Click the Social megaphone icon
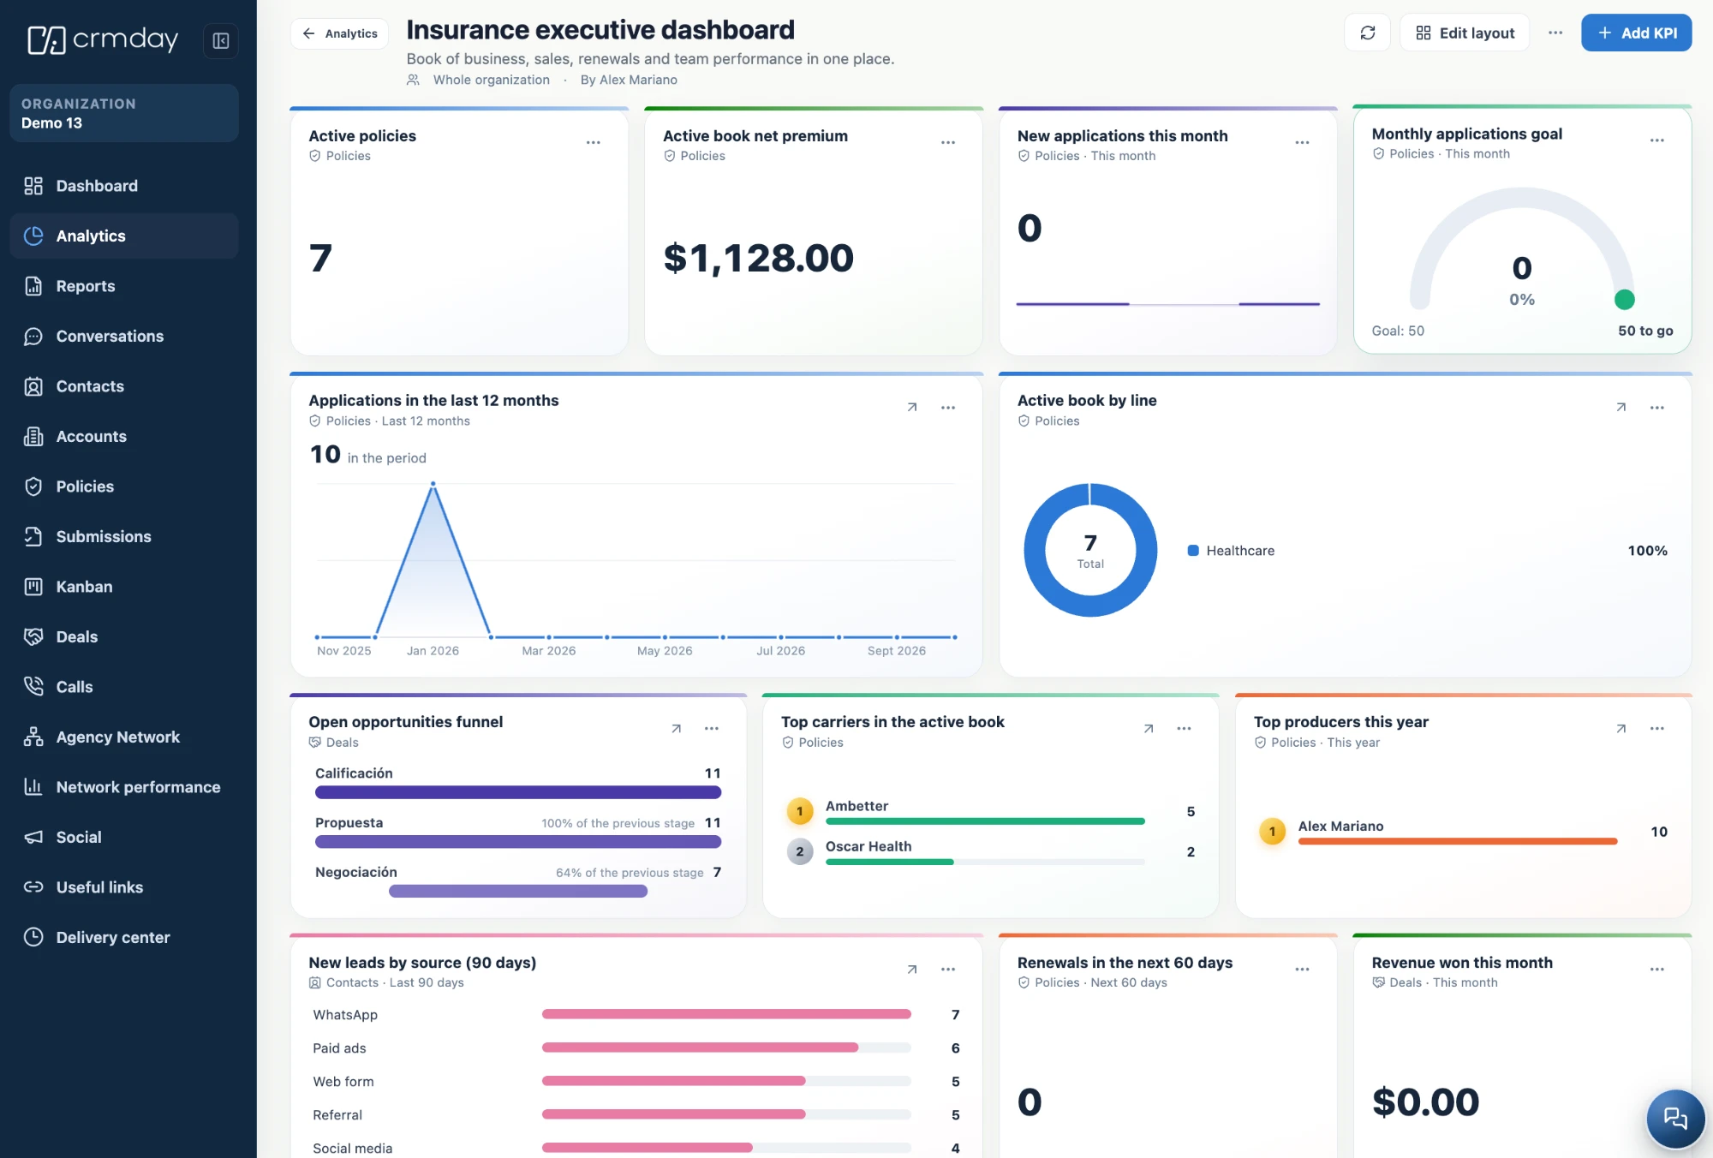The image size is (1713, 1158). click(33, 837)
